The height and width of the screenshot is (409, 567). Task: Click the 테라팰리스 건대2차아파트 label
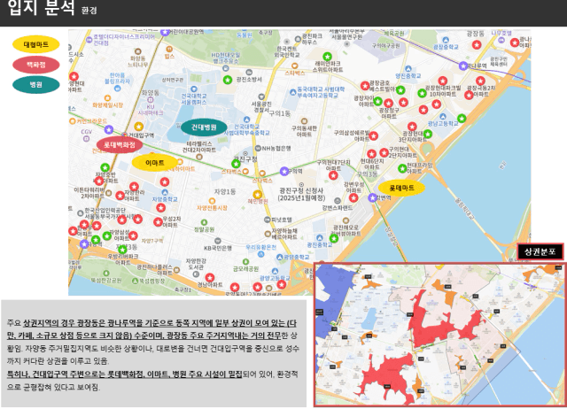[x=199, y=147]
